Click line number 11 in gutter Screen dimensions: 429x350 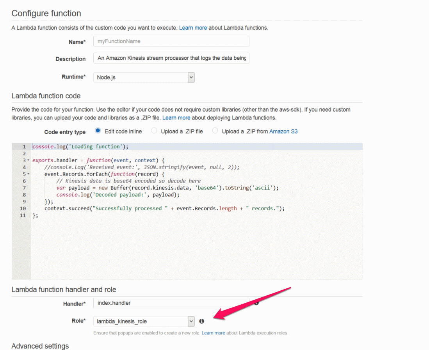(x=23, y=215)
